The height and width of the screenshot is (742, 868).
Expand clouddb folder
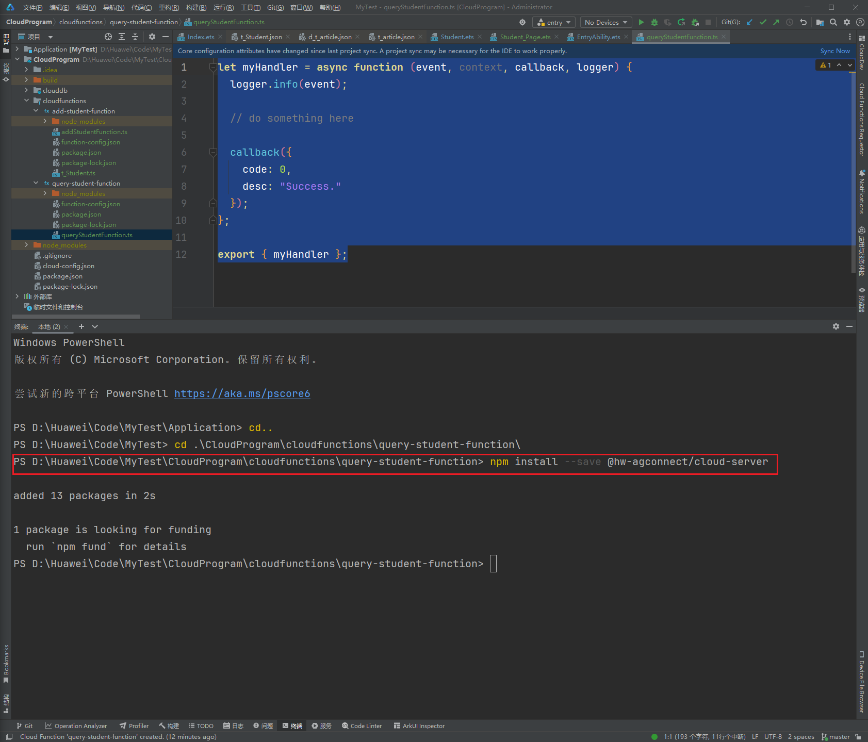27,90
